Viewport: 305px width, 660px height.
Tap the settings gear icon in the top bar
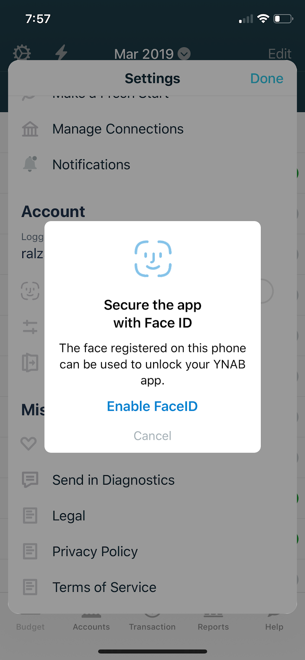point(22,53)
